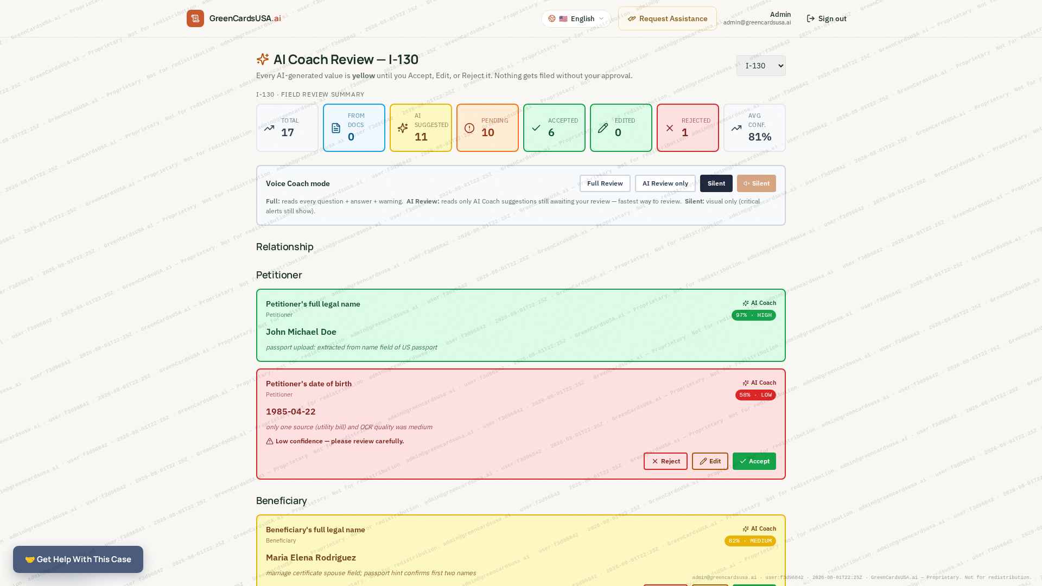Click the Petitioner section heading

click(x=279, y=275)
